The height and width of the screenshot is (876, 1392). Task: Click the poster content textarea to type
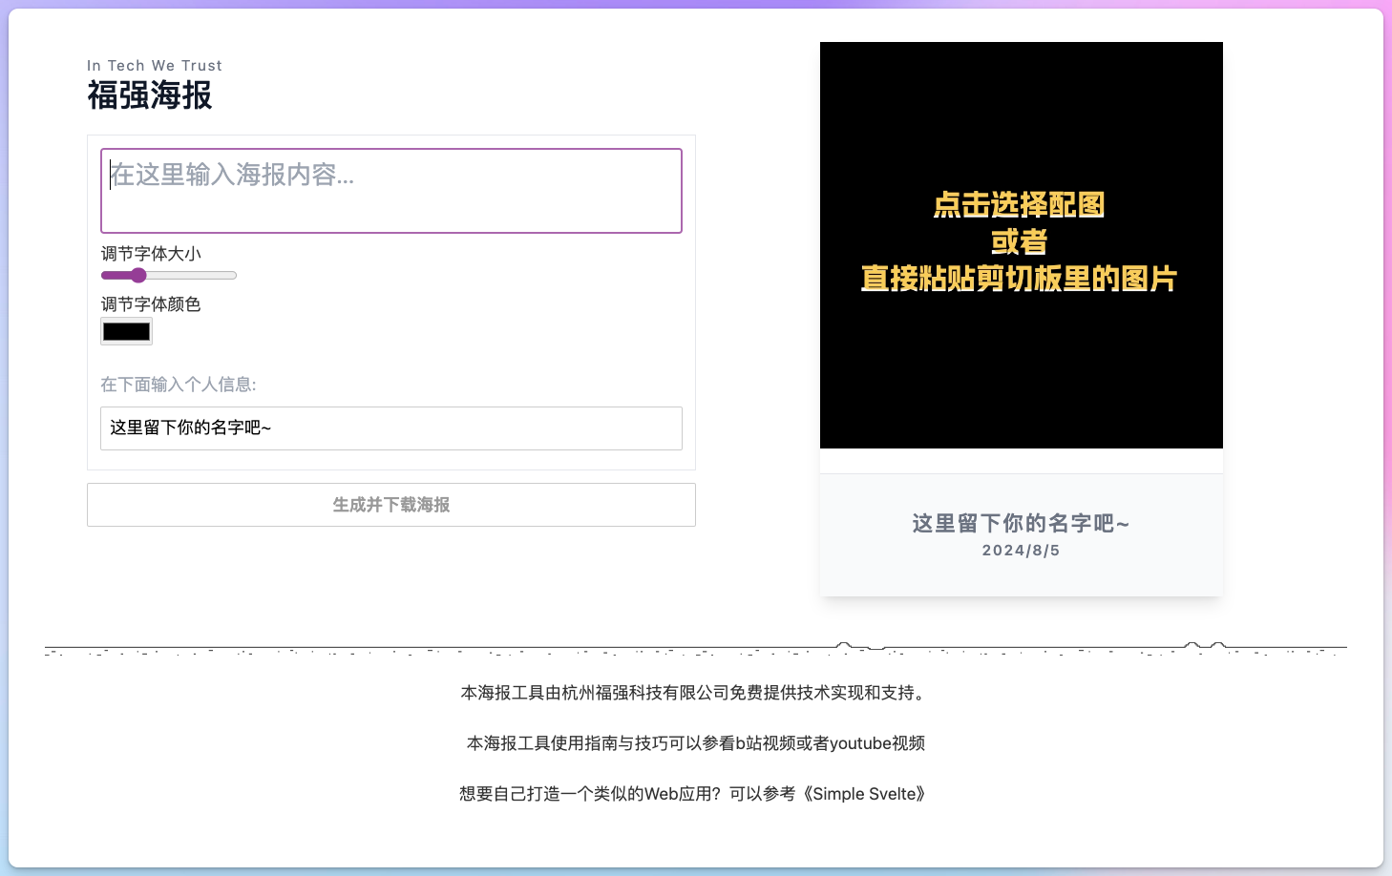(390, 191)
